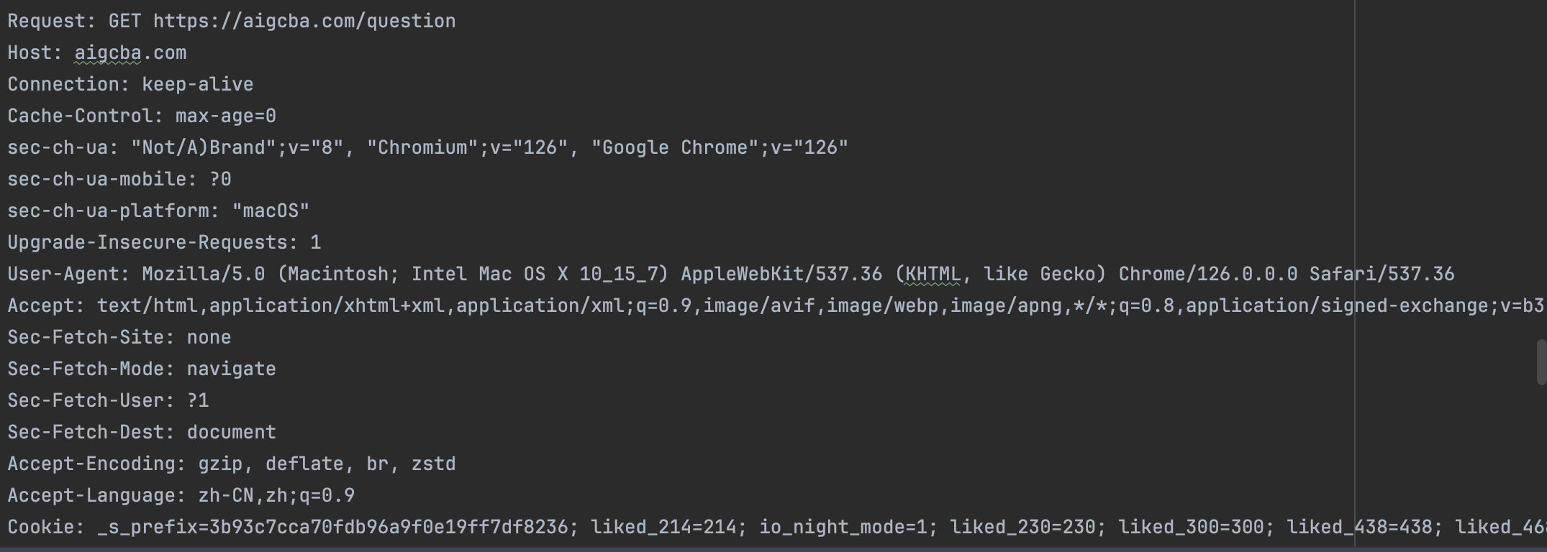Click the word GET in the Request line
The image size is (1547, 552).
124,22
